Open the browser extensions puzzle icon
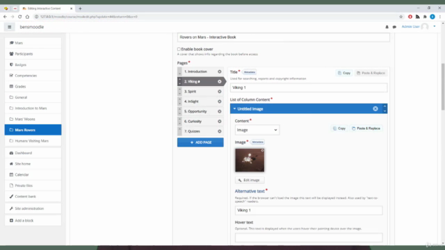 click(425, 17)
